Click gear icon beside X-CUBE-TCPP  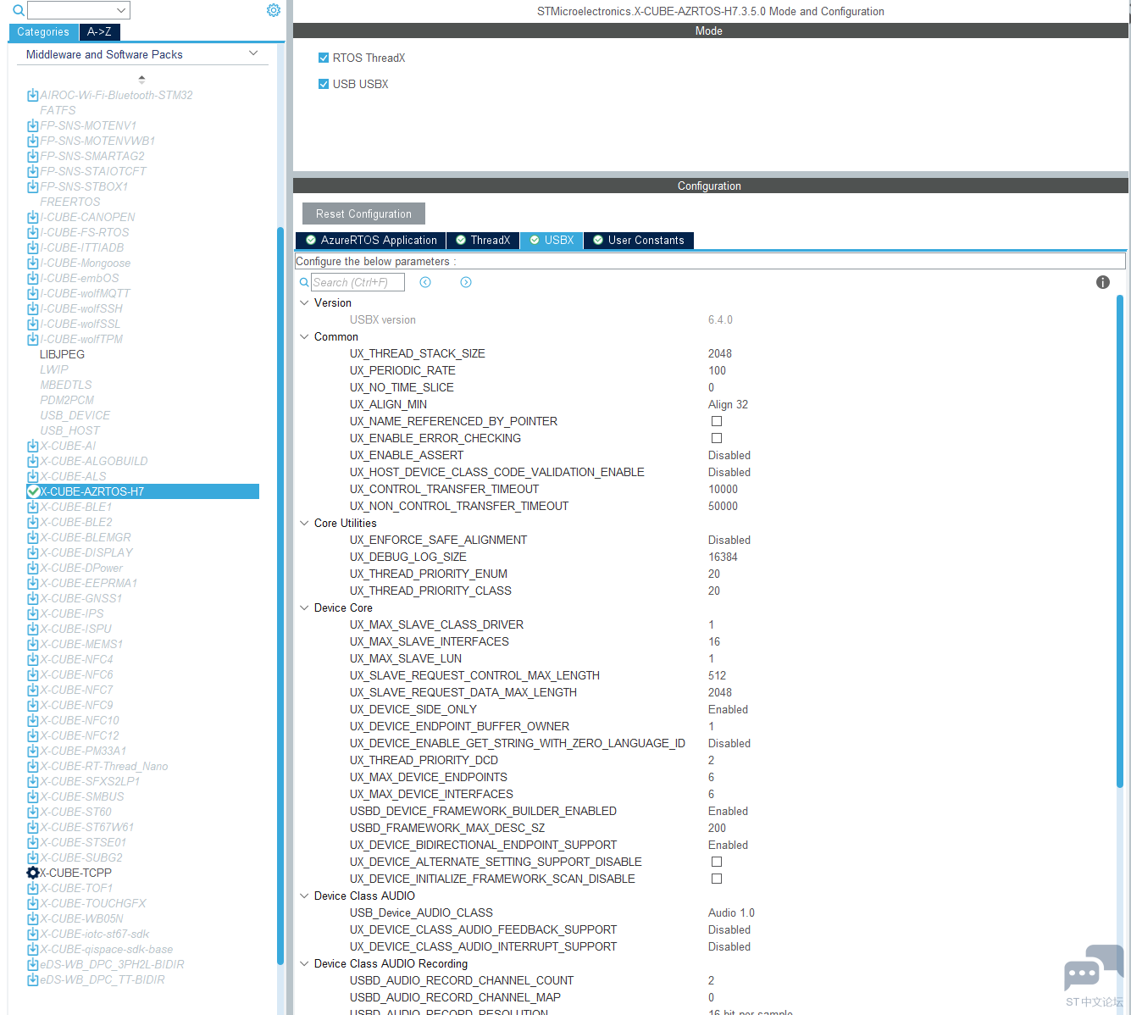(33, 873)
